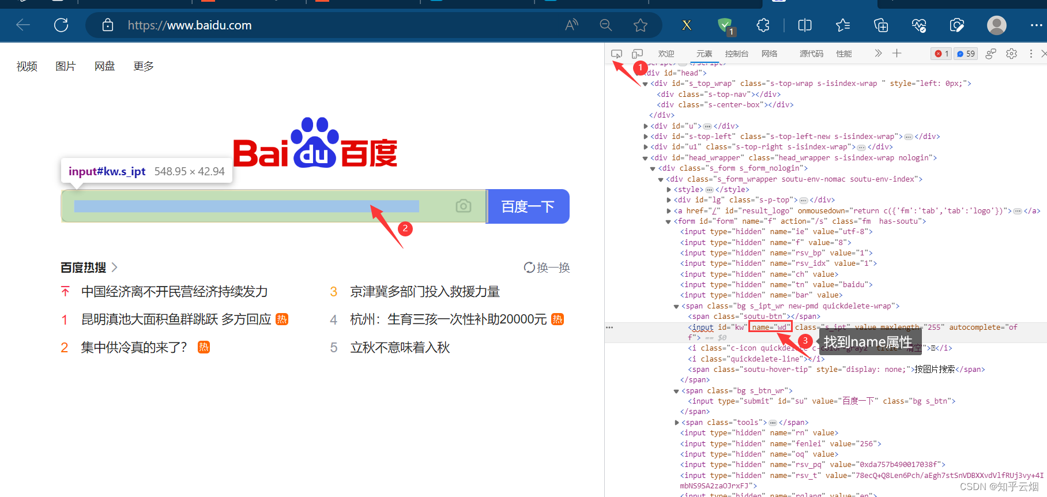Click the 百度一下 search button
Image resolution: width=1047 pixels, height=497 pixels.
(x=528, y=206)
